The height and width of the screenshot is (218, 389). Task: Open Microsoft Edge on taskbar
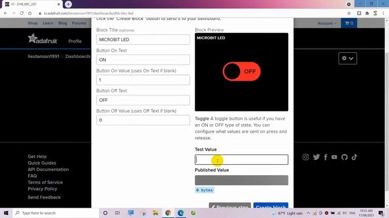pyautogui.click(x=181, y=213)
